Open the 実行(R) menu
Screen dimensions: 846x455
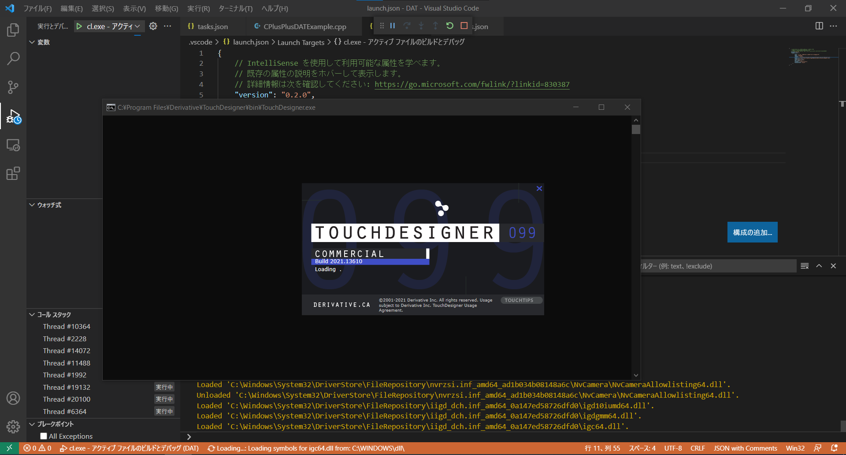(x=198, y=8)
